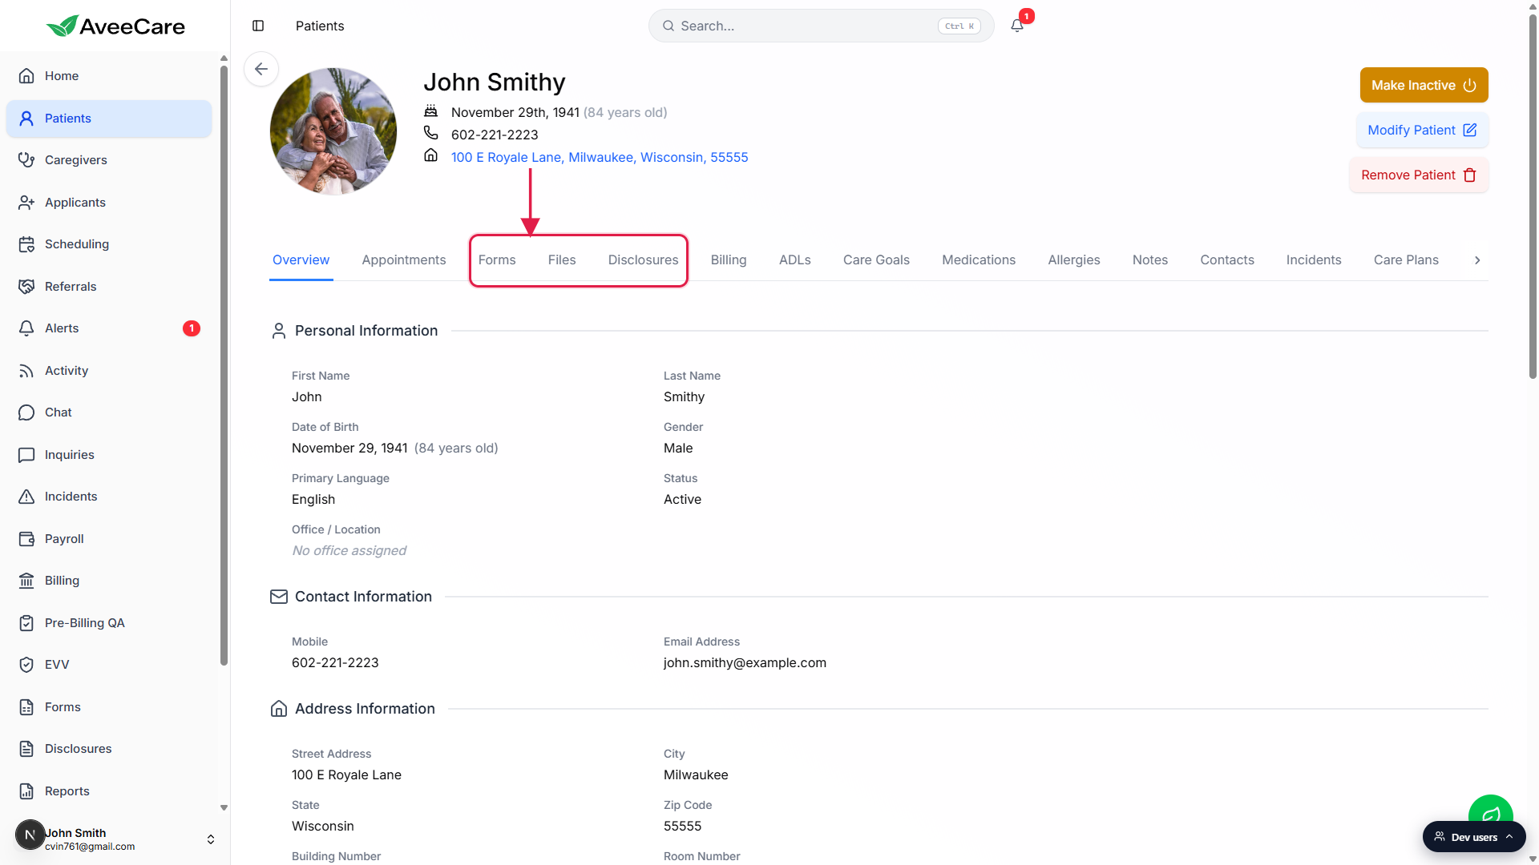Open Referrals in the sidebar
Viewport: 1539px width, 865px height.
pyautogui.click(x=108, y=287)
